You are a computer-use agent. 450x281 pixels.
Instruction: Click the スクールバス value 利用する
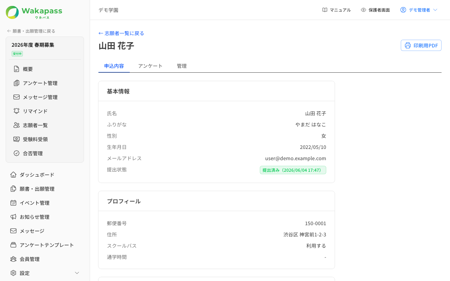[x=316, y=246]
